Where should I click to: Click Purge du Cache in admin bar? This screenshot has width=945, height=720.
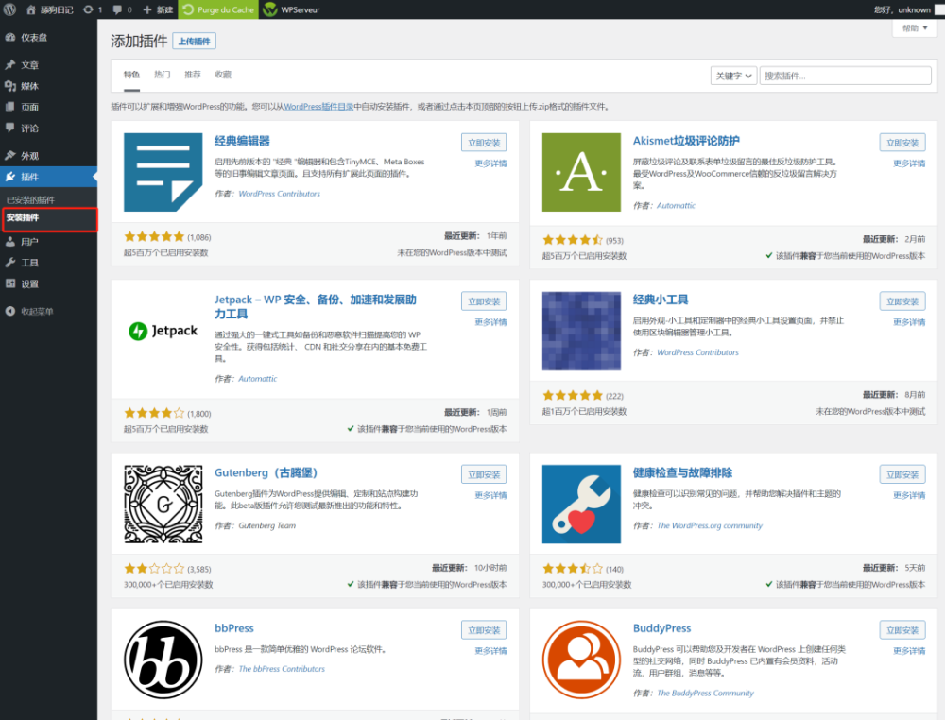pyautogui.click(x=218, y=9)
